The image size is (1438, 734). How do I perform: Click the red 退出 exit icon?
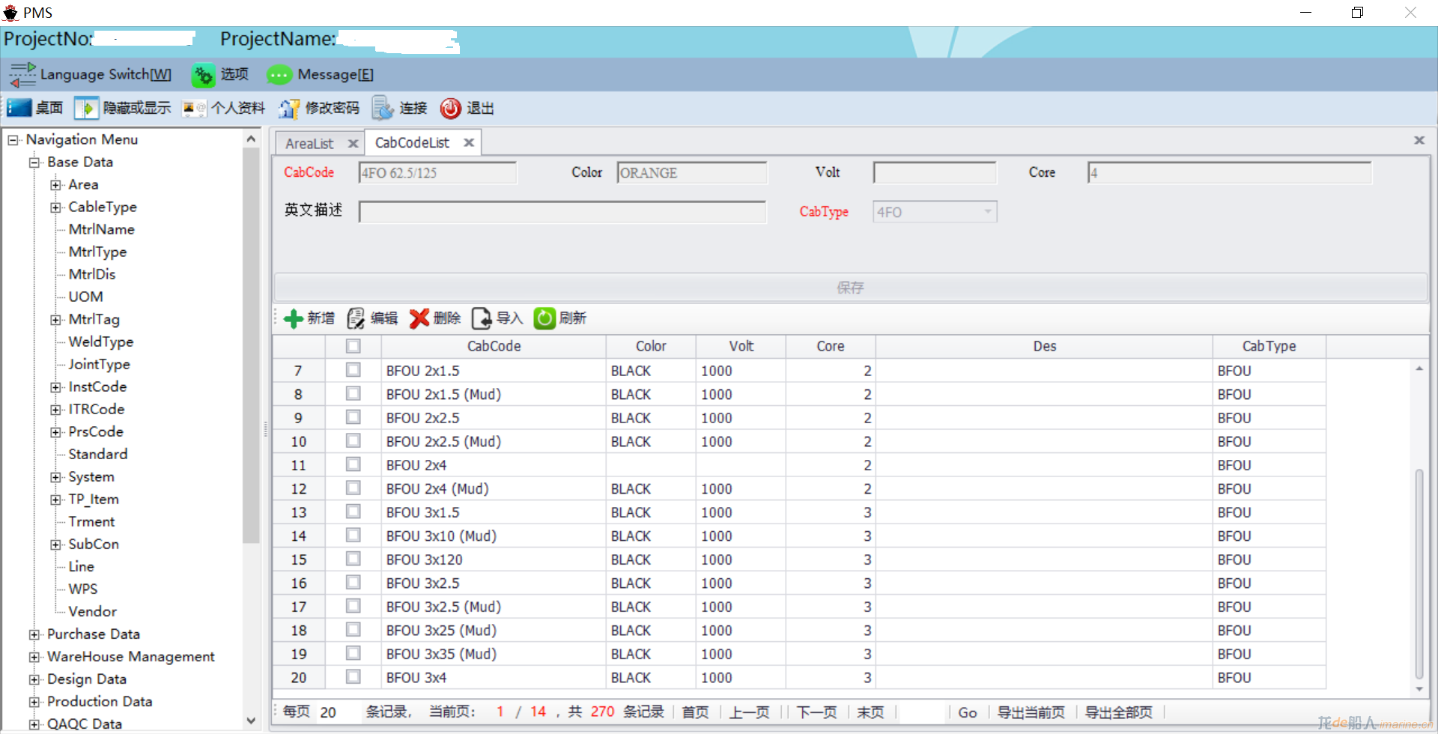tap(451, 109)
